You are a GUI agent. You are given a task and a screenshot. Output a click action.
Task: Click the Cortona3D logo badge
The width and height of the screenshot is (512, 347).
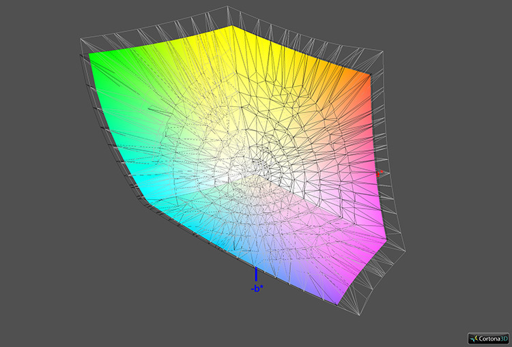(x=487, y=337)
